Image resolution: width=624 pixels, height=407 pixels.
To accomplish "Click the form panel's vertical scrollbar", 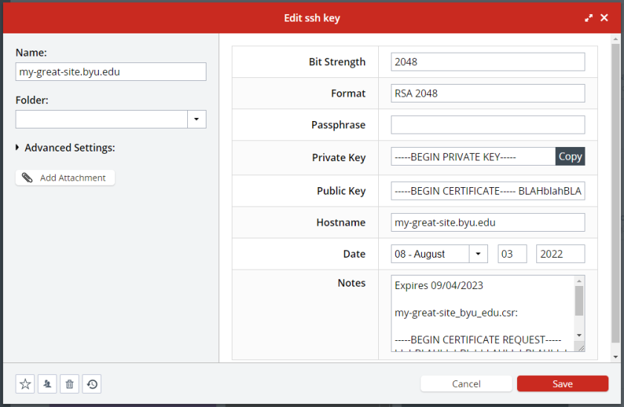I will pos(616,193).
